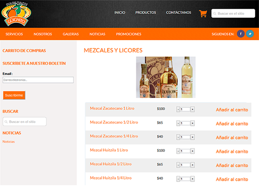Click the $100 price of Zacatecano 1 Litro
This screenshot has width=259, height=194.
pyautogui.click(x=161, y=109)
